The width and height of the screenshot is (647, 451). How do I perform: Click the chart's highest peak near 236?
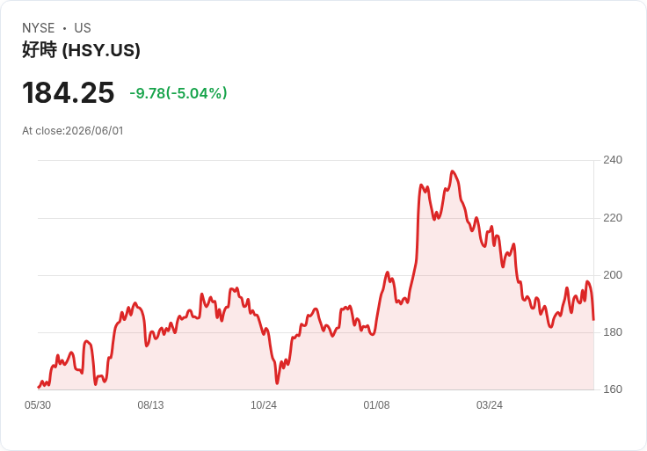[453, 171]
